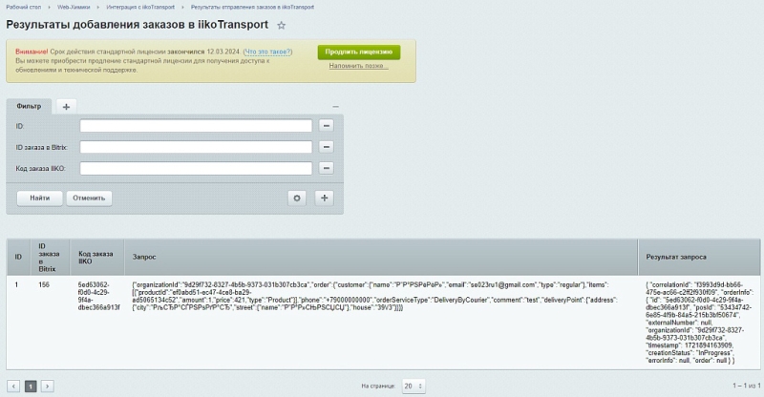Image resolution: width=764 pixels, height=397 pixels.
Task: Remove the ID filter field with minus button
Action: pyautogui.click(x=326, y=126)
